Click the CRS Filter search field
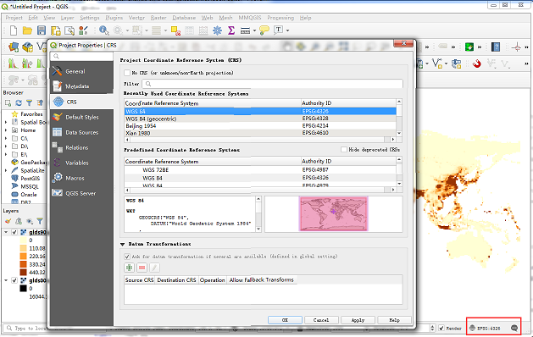The height and width of the screenshot is (337, 533). pos(272,84)
